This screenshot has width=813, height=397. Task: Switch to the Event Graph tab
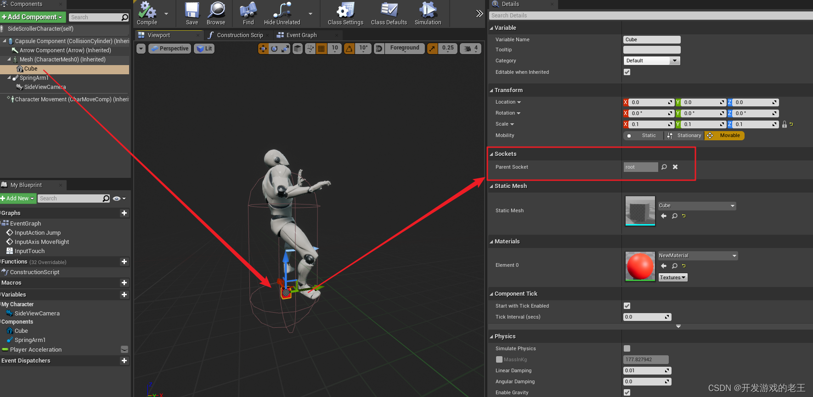[301, 35]
